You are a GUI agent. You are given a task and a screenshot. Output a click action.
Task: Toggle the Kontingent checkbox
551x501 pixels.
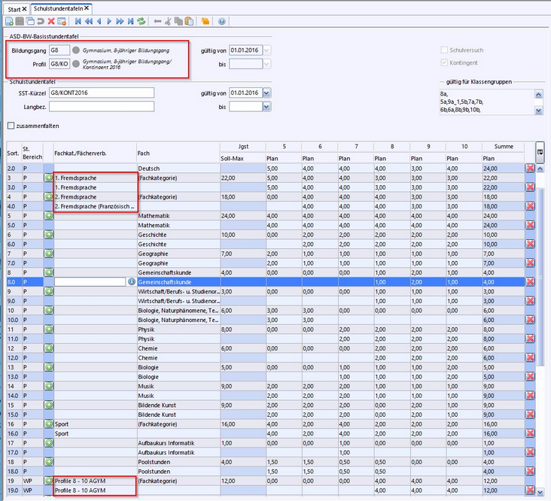(444, 63)
